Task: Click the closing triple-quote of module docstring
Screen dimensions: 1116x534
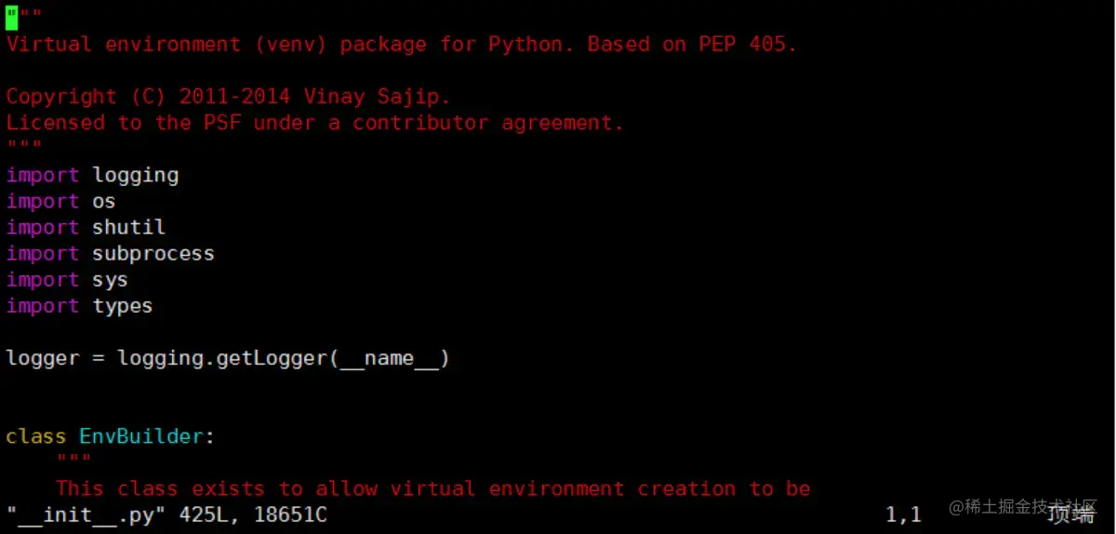Action: (24, 148)
